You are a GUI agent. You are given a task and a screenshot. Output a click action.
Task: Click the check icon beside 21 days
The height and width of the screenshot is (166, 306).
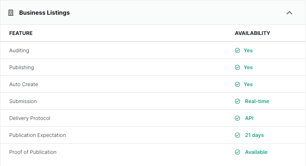[237, 135]
